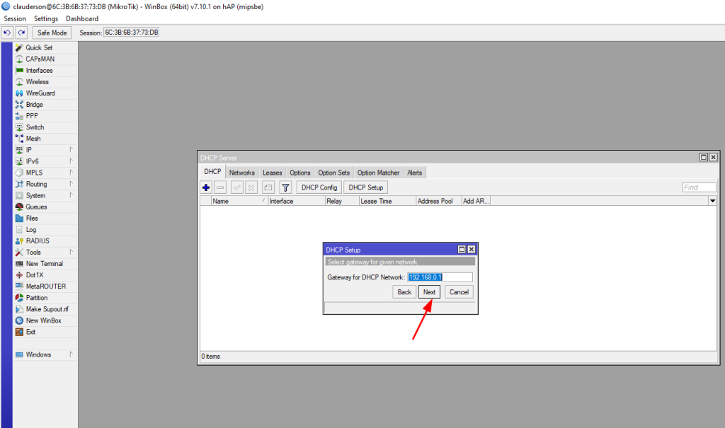Click the blue plus add icon

tap(206, 187)
